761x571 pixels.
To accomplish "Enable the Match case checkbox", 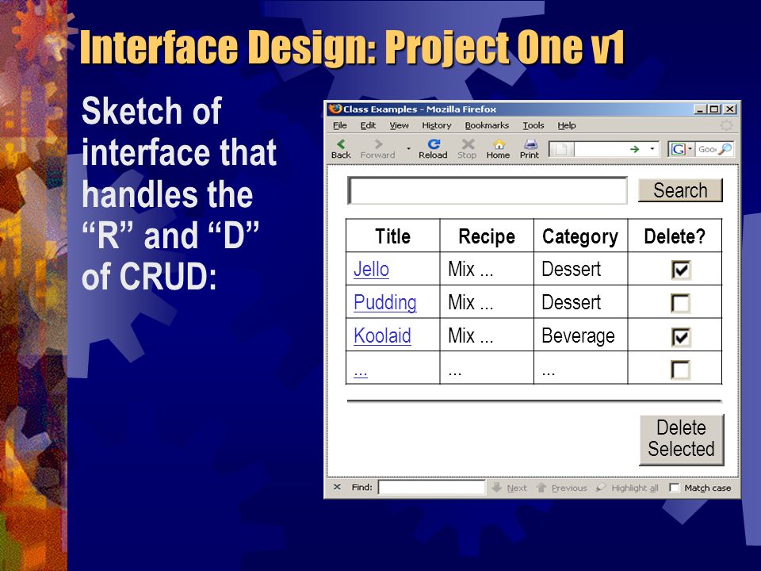I will pyautogui.click(x=674, y=488).
